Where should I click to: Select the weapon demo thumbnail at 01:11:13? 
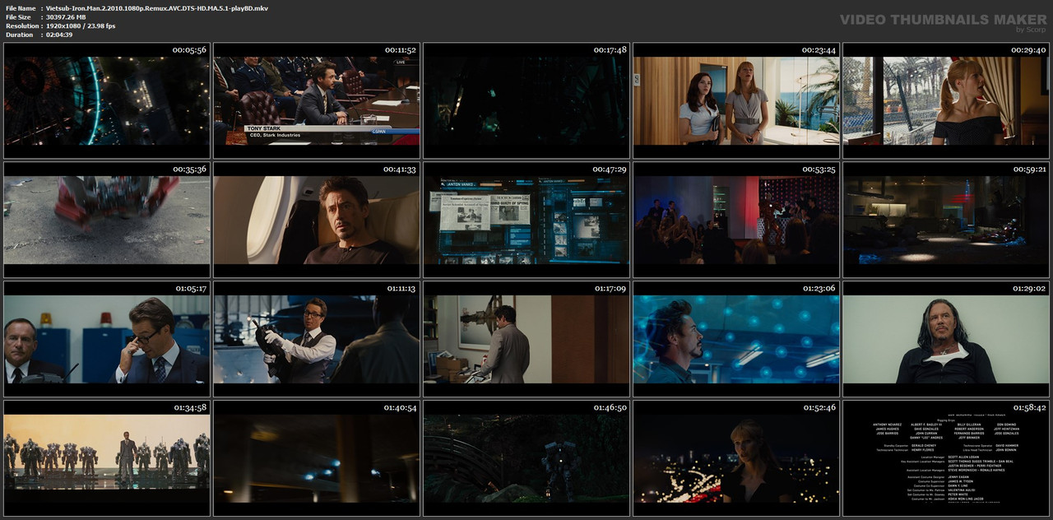[x=317, y=339]
